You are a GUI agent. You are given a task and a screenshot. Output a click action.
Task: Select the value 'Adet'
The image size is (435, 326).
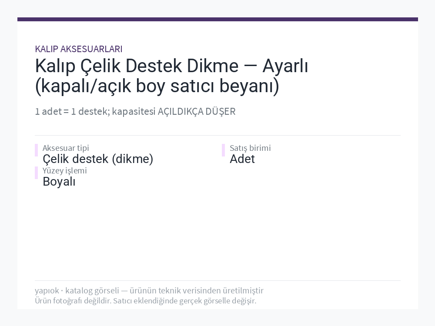242,159
